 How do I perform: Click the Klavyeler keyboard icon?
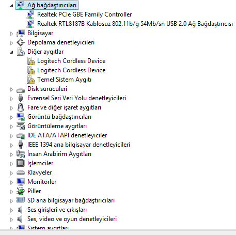tap(21, 173)
